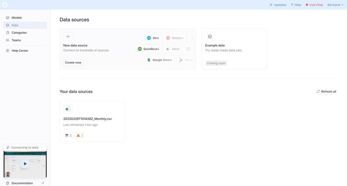This screenshot has height=186, width=347.
Task: Choose the QuickBooks connector
Action: pos(148,49)
